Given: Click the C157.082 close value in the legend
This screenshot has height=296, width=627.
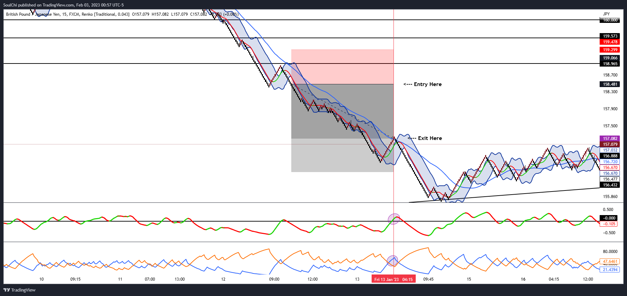Looking at the screenshot, I should click(199, 14).
